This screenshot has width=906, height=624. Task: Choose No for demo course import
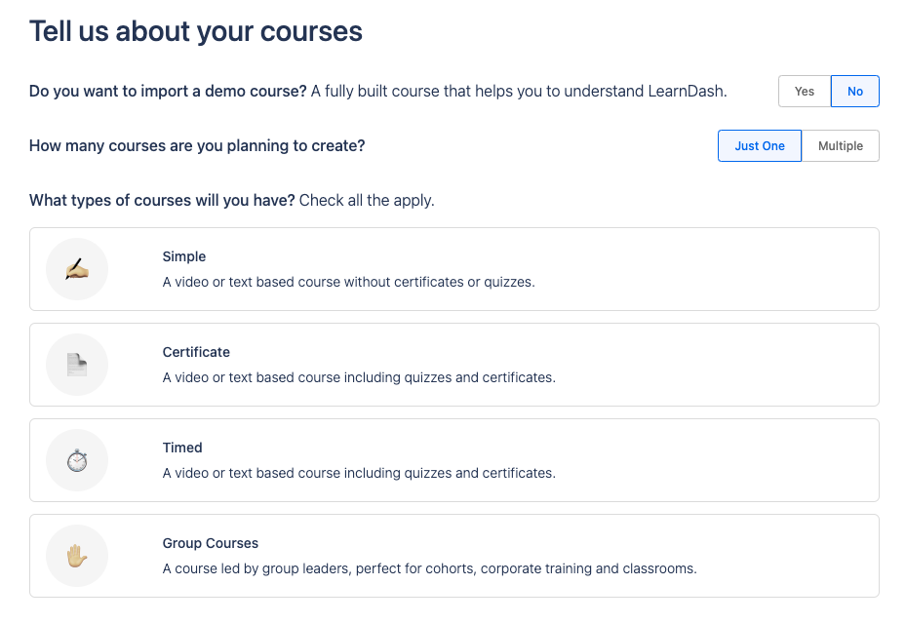pos(855,92)
